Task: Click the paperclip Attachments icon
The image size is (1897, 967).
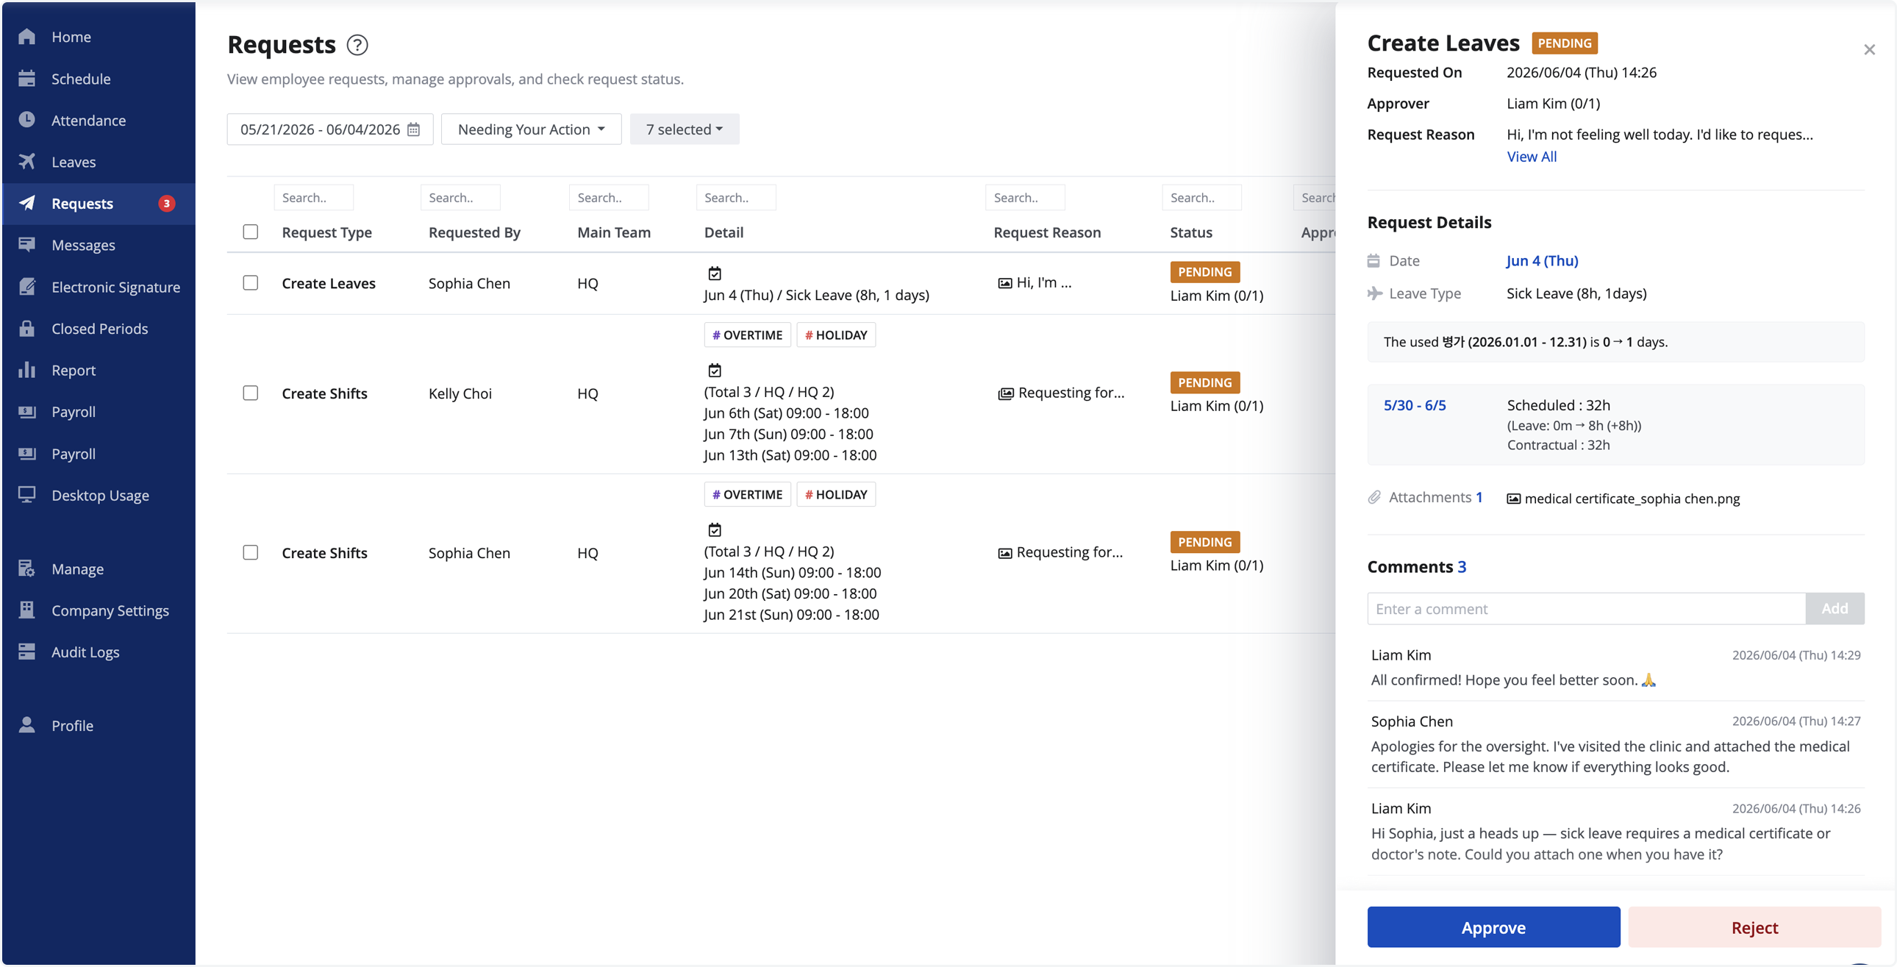Action: [x=1374, y=498]
